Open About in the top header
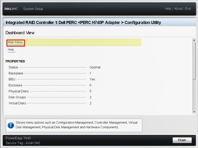 (178, 9)
